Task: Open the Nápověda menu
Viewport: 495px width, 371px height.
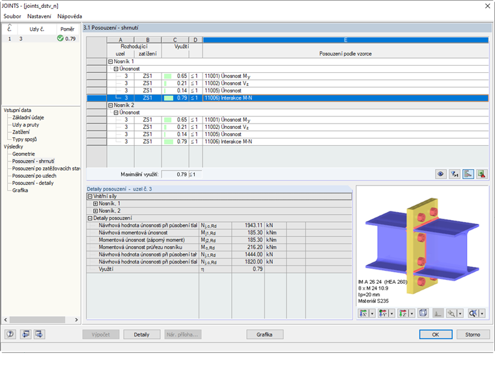Action: pos(70,16)
